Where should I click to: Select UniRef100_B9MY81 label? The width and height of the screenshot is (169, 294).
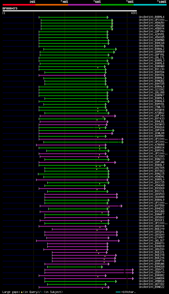click(x=152, y=104)
